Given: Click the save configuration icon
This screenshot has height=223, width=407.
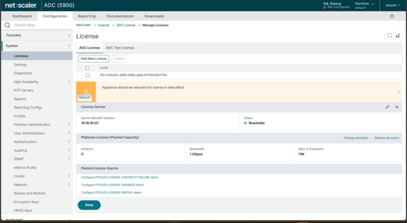Looking at the screenshot, I should click(x=398, y=36).
